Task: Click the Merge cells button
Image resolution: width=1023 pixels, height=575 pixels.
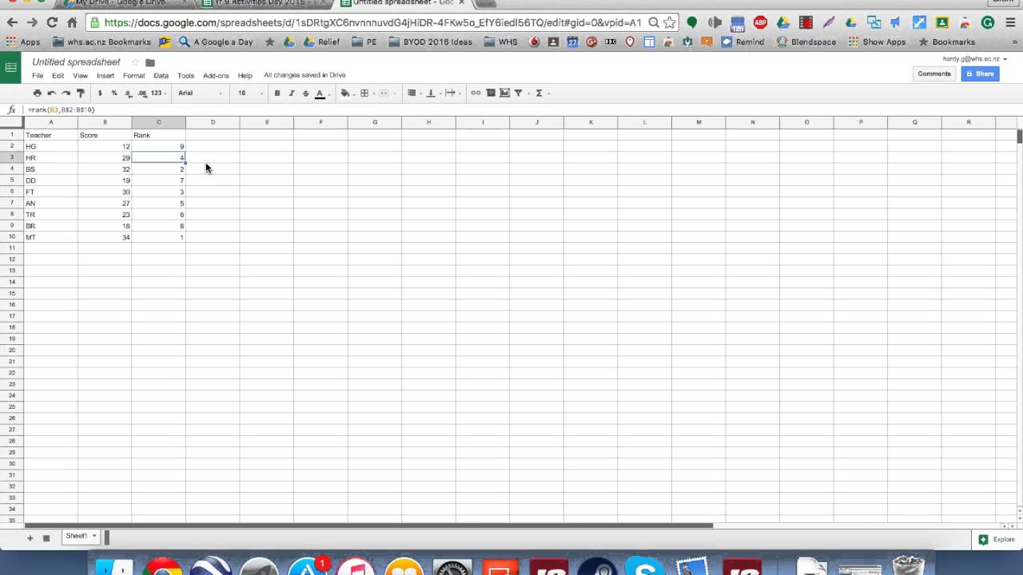Action: pyautogui.click(x=384, y=93)
